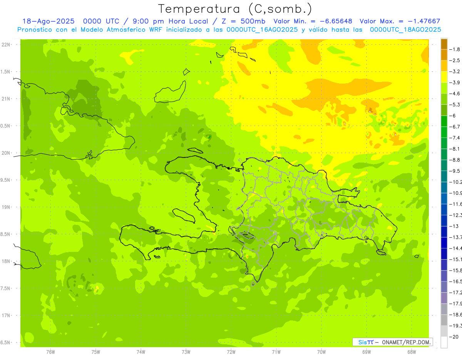This screenshot has width=462, height=357.
Task: Select the grey swatch between -18.6 and -19.3
Action: pos(444,320)
